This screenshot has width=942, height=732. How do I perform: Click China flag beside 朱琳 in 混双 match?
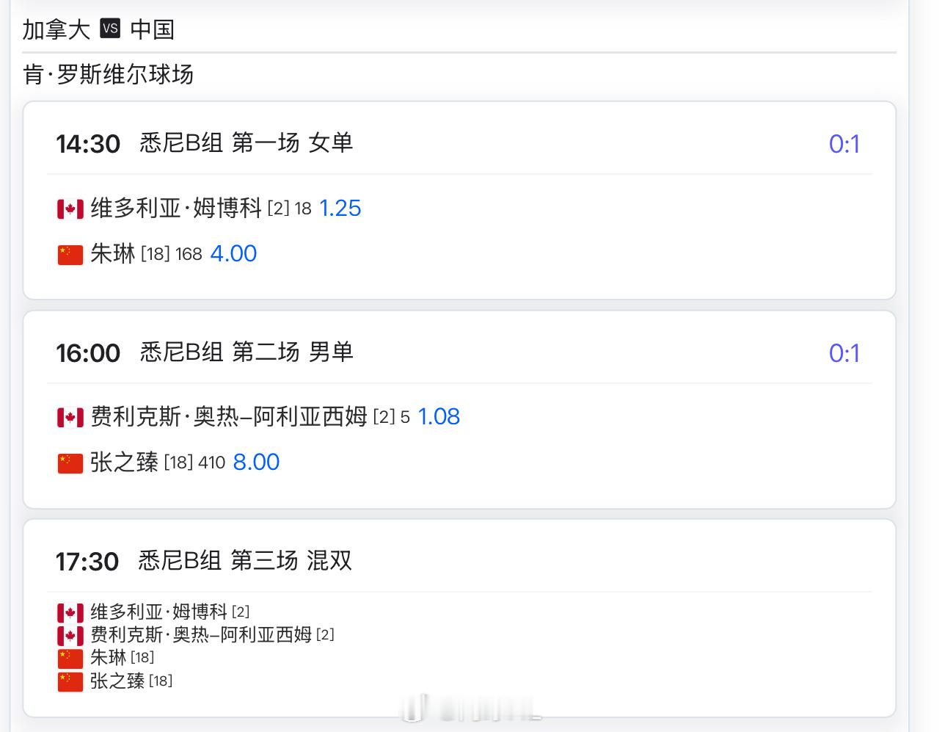coord(70,659)
